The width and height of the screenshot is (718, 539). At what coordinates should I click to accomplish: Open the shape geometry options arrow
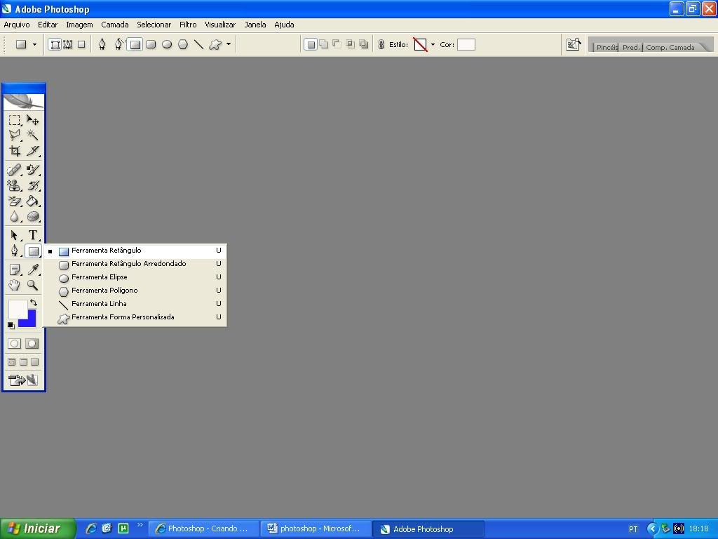click(x=229, y=45)
